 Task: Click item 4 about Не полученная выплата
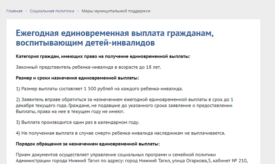pyautogui.click(x=120, y=133)
